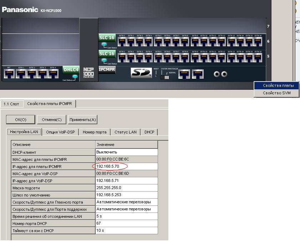The width and height of the screenshot is (300, 241).
Task: Click EXTN 2 port on DHLC4 card
Action: (32, 74)
